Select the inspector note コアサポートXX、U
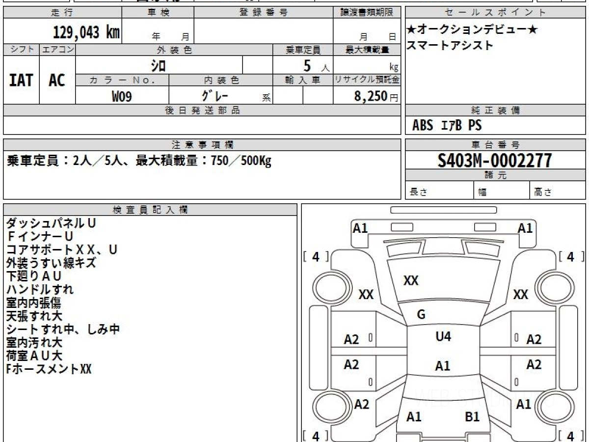The image size is (589, 442). click(x=62, y=249)
